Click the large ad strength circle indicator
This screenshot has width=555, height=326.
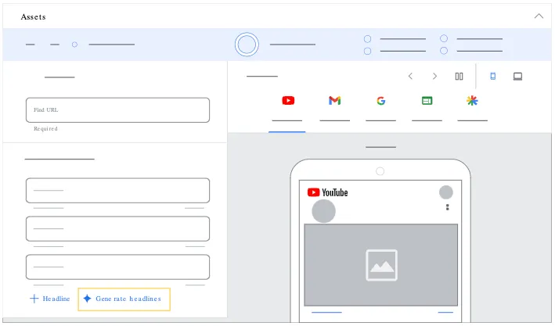pyautogui.click(x=247, y=45)
